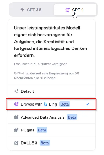Image resolution: width=104 pixels, height=155 pixels.
Task: Open the GPT-4 tab
Action: pyautogui.click(x=75, y=10)
